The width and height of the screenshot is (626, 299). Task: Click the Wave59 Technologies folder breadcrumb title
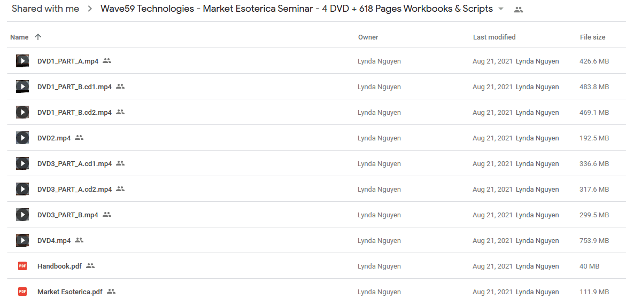[x=296, y=9]
